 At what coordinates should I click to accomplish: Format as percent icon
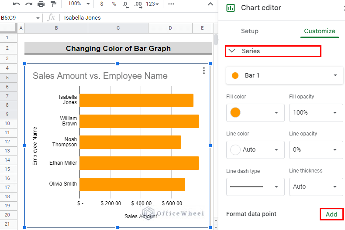[x=114, y=4]
